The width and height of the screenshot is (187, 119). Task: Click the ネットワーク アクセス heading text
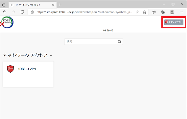point(25,55)
